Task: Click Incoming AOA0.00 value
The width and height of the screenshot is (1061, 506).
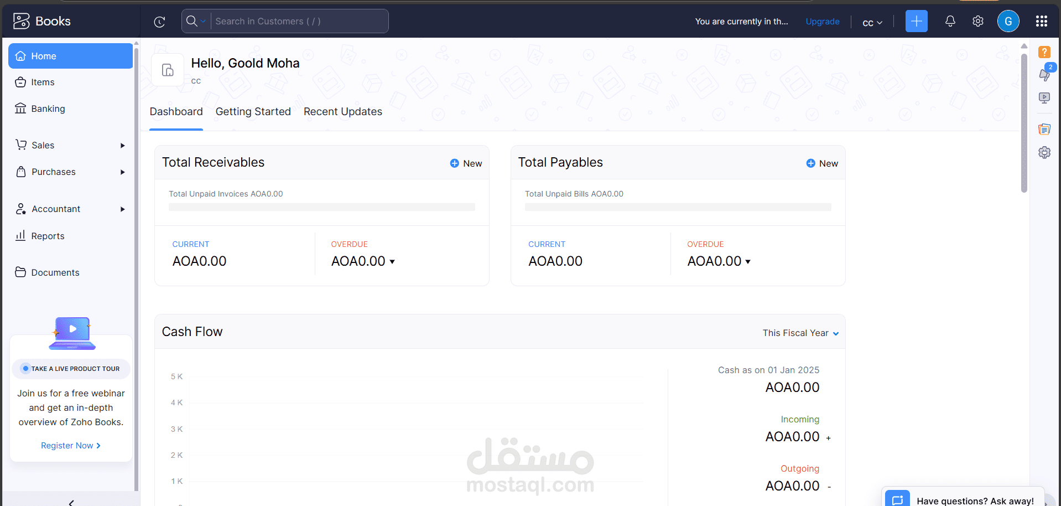Action: coord(792,437)
